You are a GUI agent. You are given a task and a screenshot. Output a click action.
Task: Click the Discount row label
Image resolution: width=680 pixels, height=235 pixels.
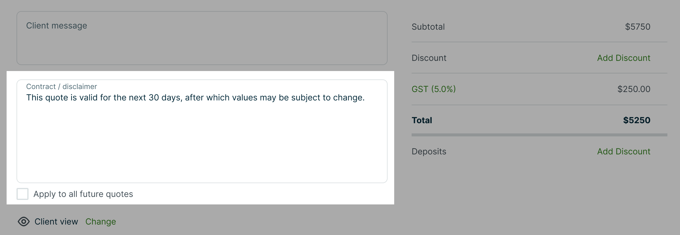429,58
